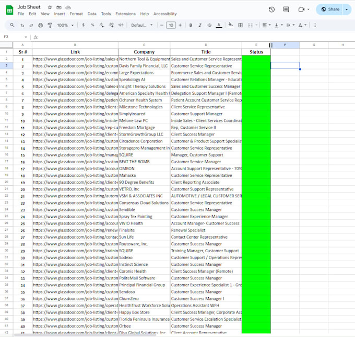Increase font size with plus

pyautogui.click(x=180, y=25)
